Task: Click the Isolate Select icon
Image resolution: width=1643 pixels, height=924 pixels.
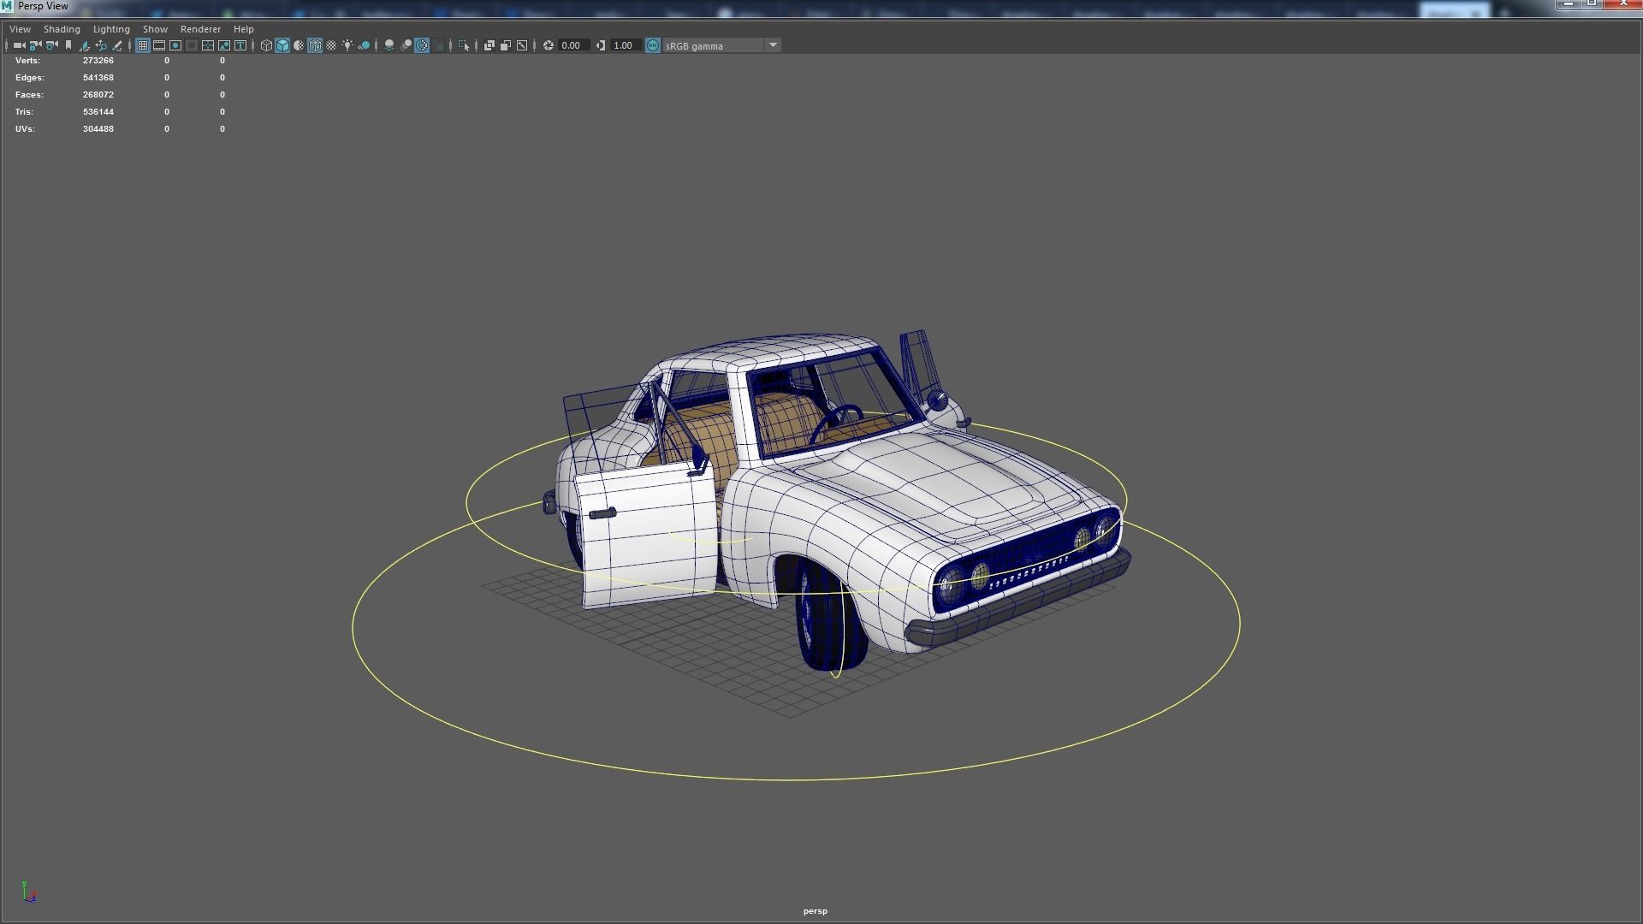Action: (x=464, y=45)
